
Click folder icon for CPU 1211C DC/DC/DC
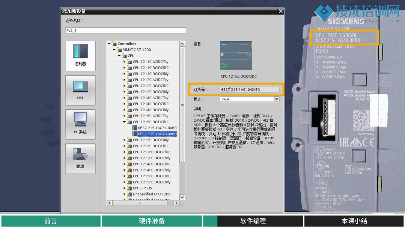point(129,68)
